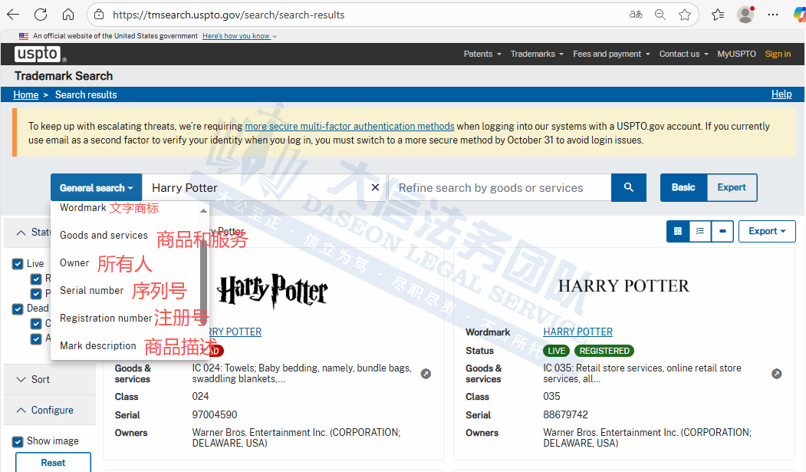Open the browser profile avatar
The width and height of the screenshot is (806, 472).
point(745,15)
